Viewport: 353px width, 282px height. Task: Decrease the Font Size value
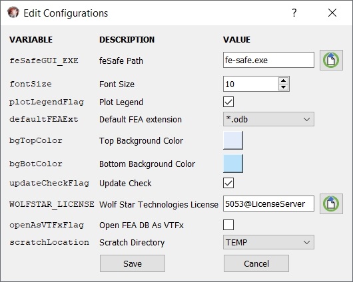point(284,87)
